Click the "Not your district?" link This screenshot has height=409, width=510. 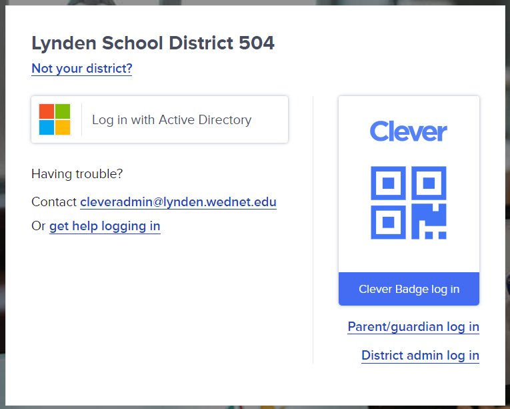[x=81, y=68]
